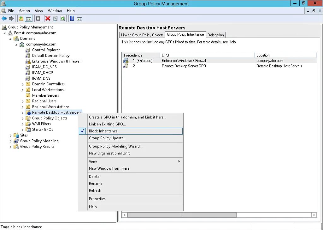Sort by the Location column header

pos(285,55)
